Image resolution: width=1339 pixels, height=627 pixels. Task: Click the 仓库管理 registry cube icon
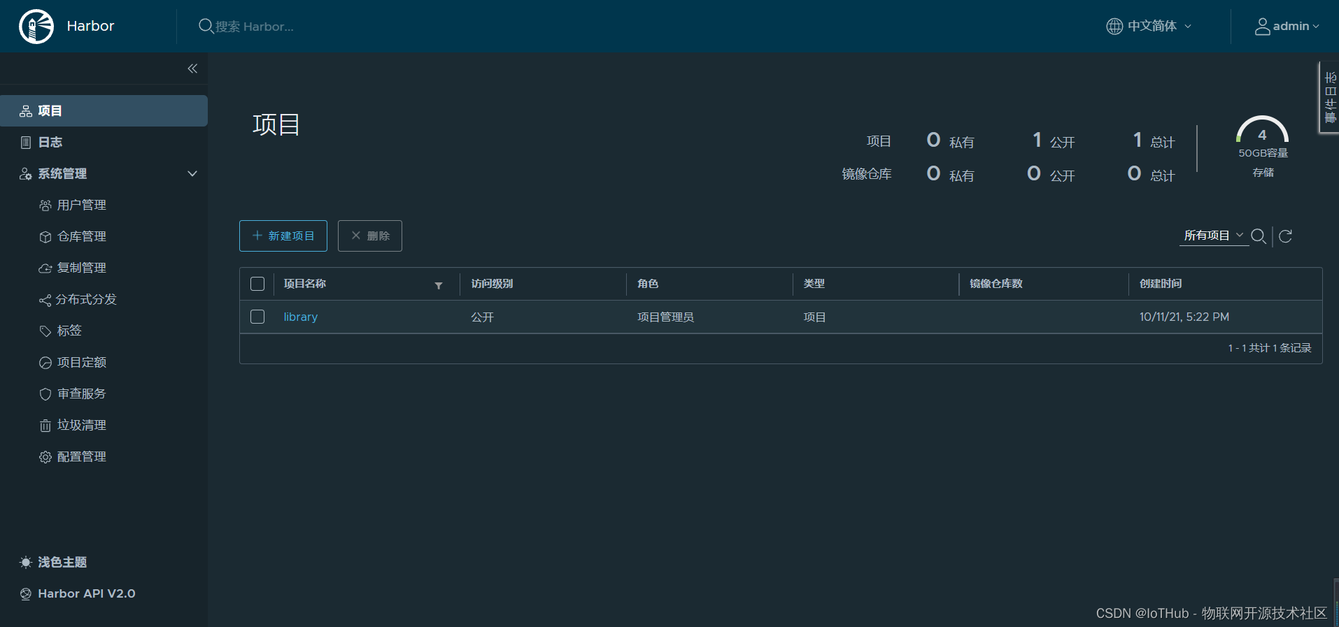[x=45, y=237]
